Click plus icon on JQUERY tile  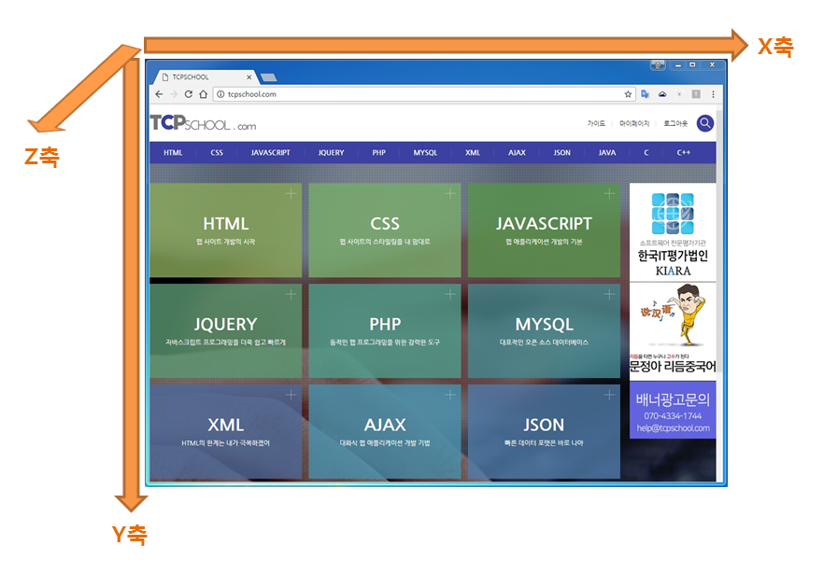(x=291, y=294)
